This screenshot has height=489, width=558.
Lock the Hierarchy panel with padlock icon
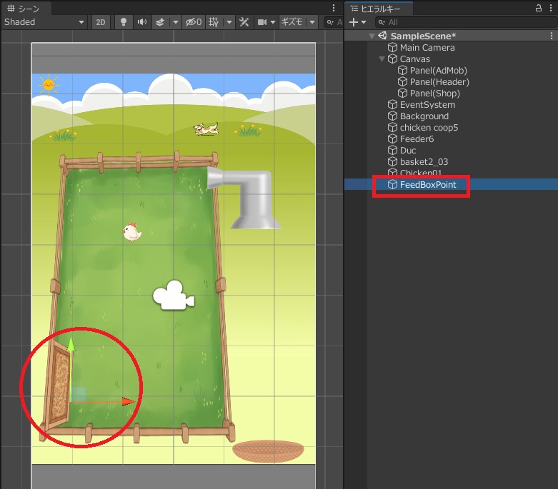click(x=539, y=8)
